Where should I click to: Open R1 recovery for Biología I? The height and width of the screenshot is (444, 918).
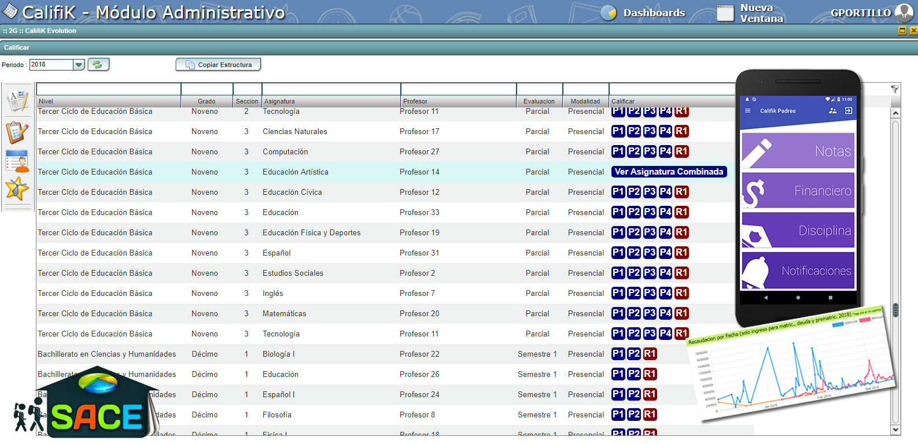pos(650,354)
